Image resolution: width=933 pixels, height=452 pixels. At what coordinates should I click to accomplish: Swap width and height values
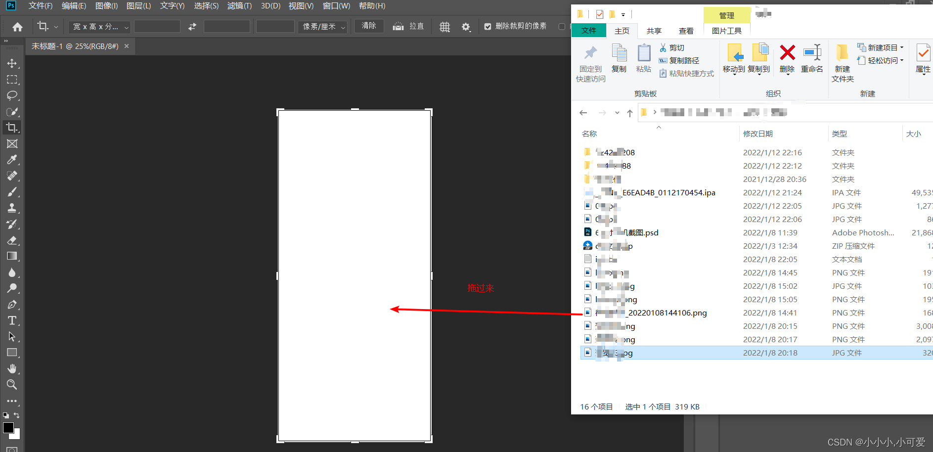click(192, 27)
